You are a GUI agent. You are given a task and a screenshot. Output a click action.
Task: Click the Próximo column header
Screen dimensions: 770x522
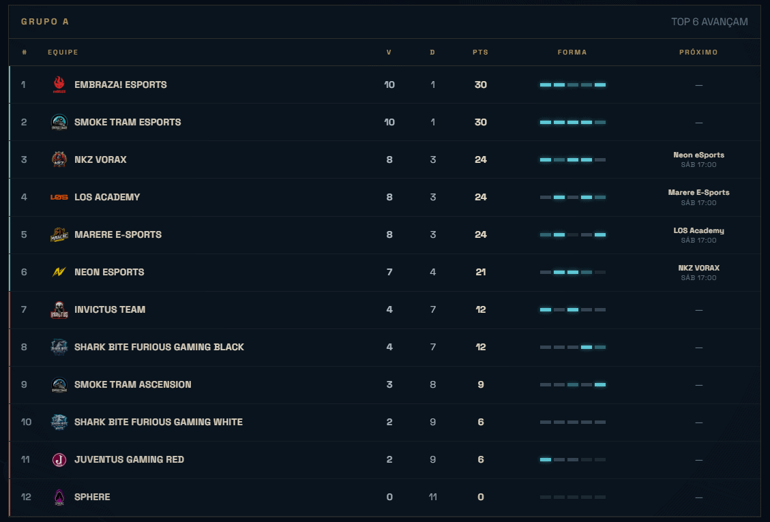698,52
